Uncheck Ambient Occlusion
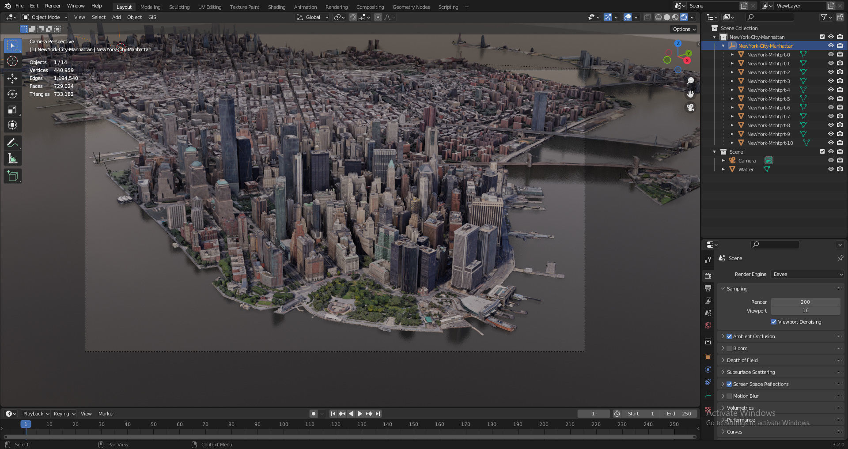 tap(729, 336)
